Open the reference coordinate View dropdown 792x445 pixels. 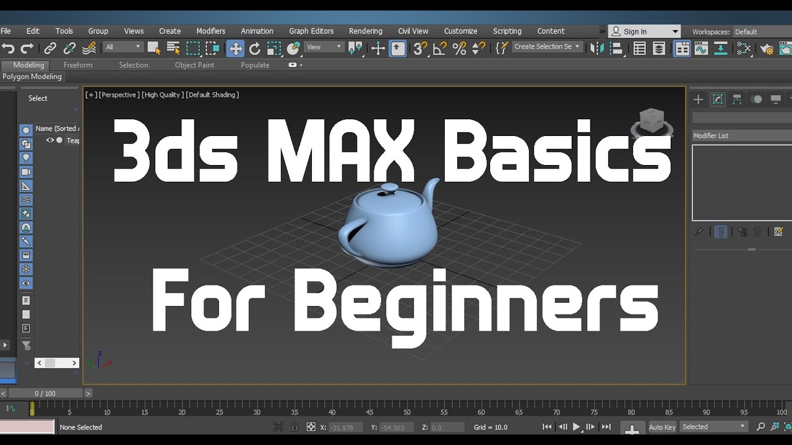pyautogui.click(x=324, y=47)
